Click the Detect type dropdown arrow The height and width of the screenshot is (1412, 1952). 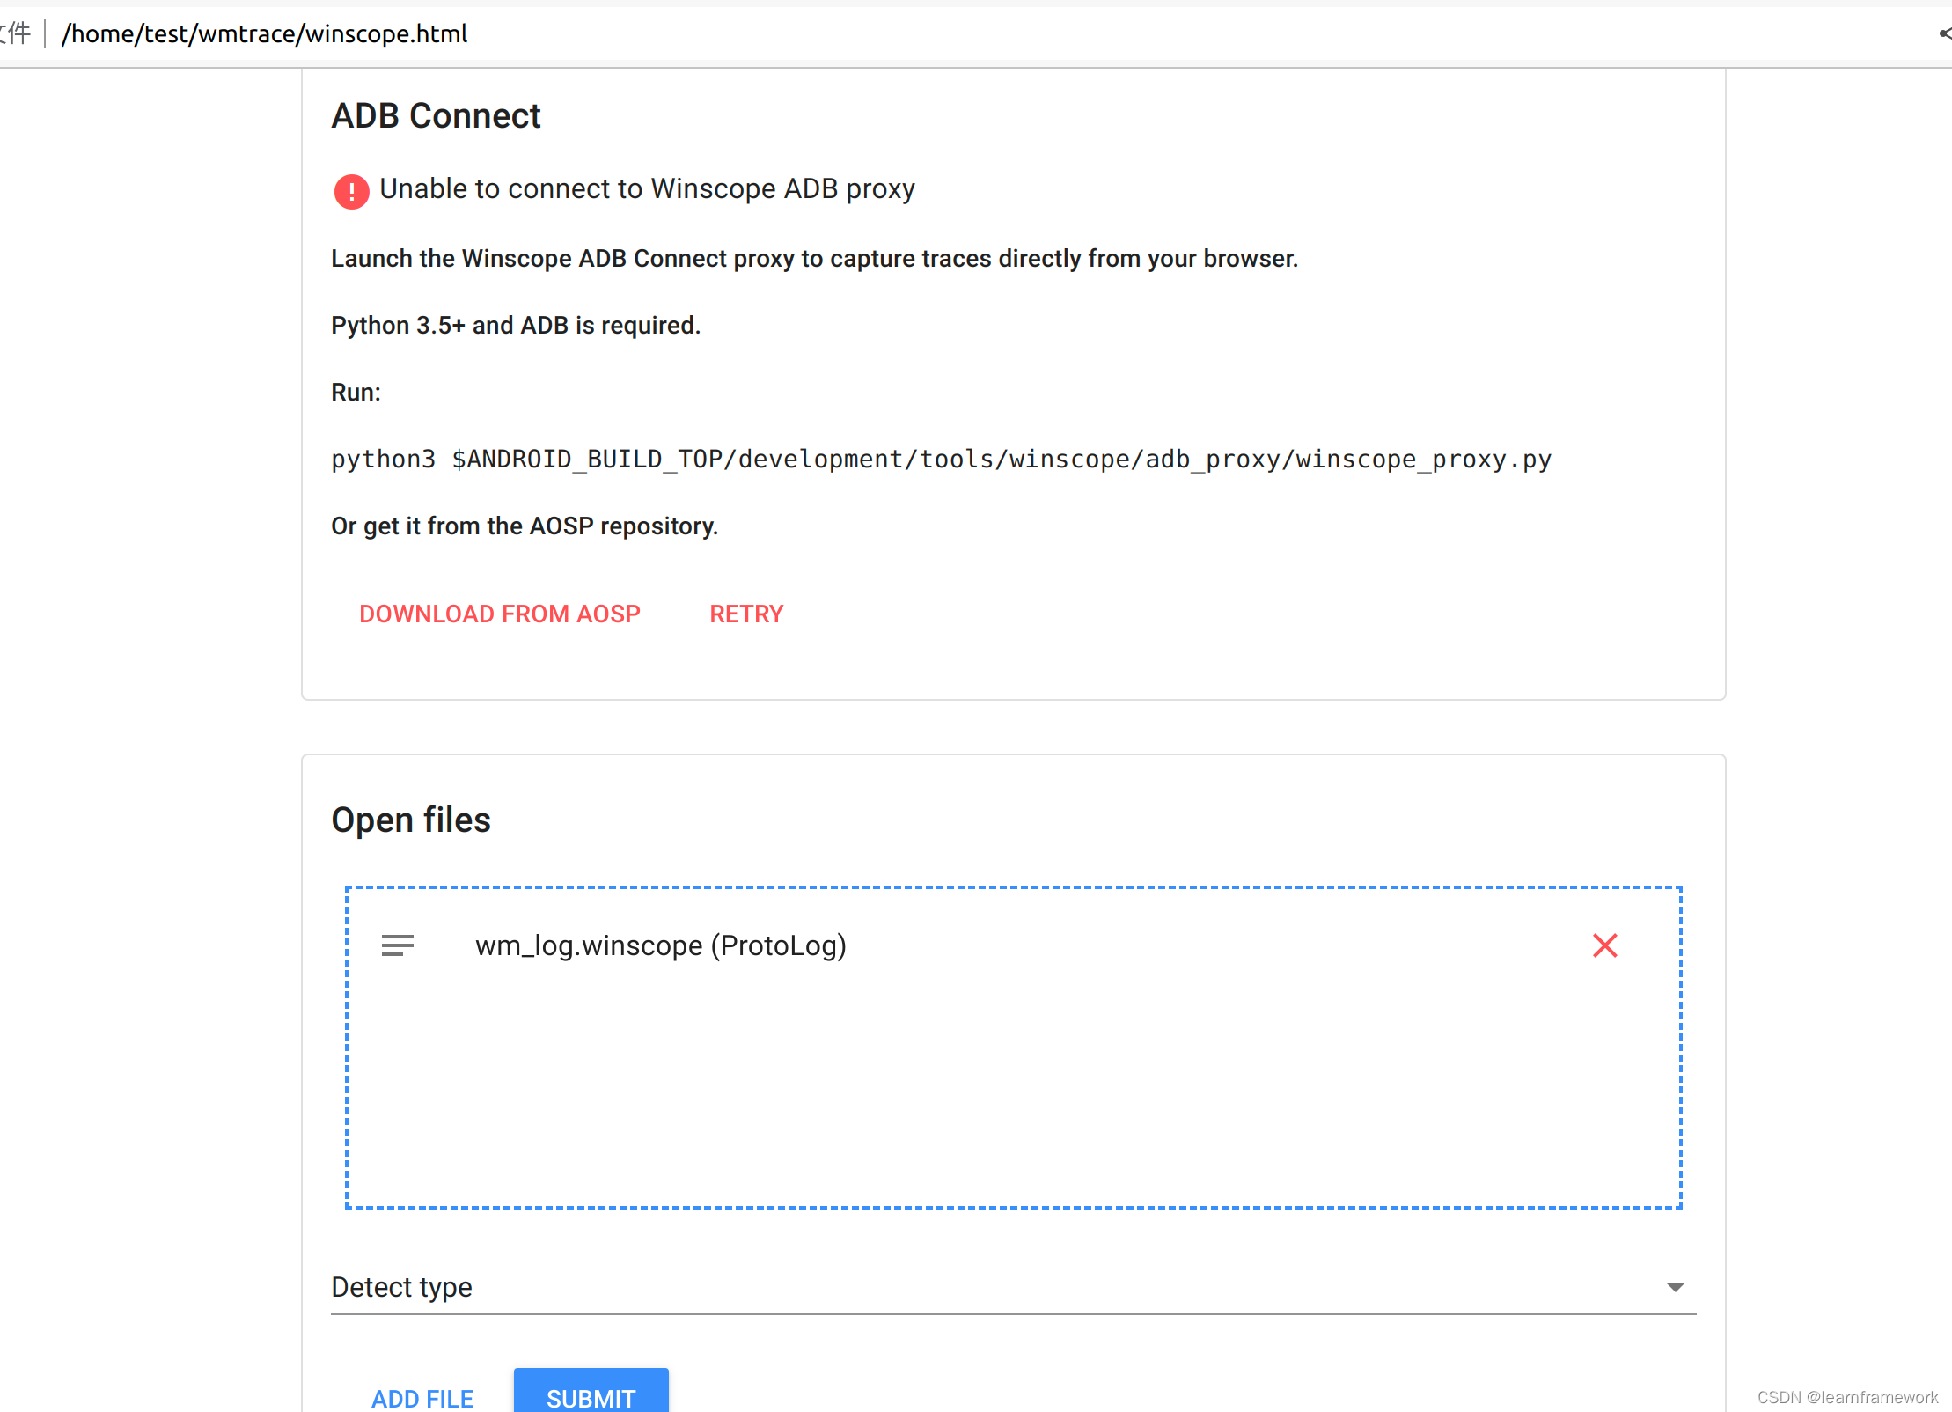click(1675, 1288)
